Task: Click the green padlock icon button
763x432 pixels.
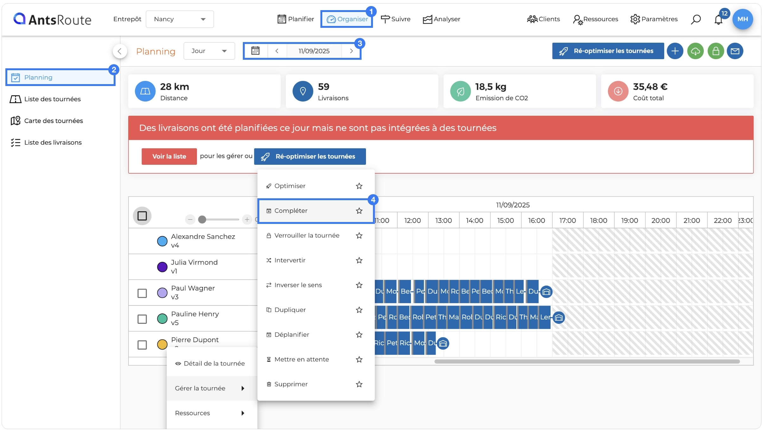Action: 716,51
